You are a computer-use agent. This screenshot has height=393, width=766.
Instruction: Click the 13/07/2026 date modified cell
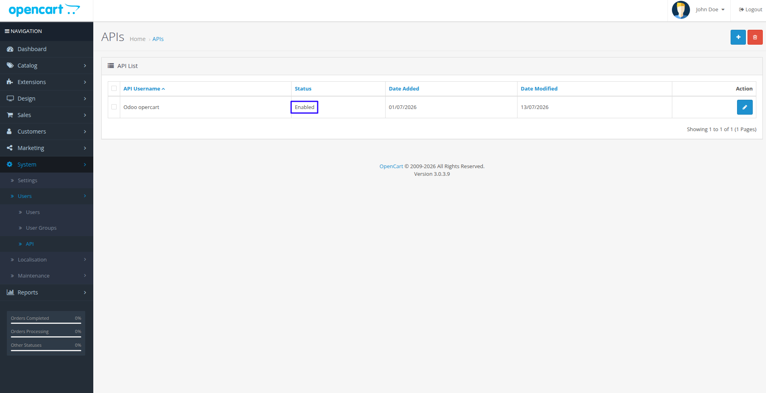coord(595,107)
